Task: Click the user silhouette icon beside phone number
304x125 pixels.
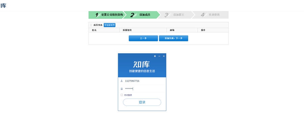Action: pyautogui.click(x=122, y=81)
